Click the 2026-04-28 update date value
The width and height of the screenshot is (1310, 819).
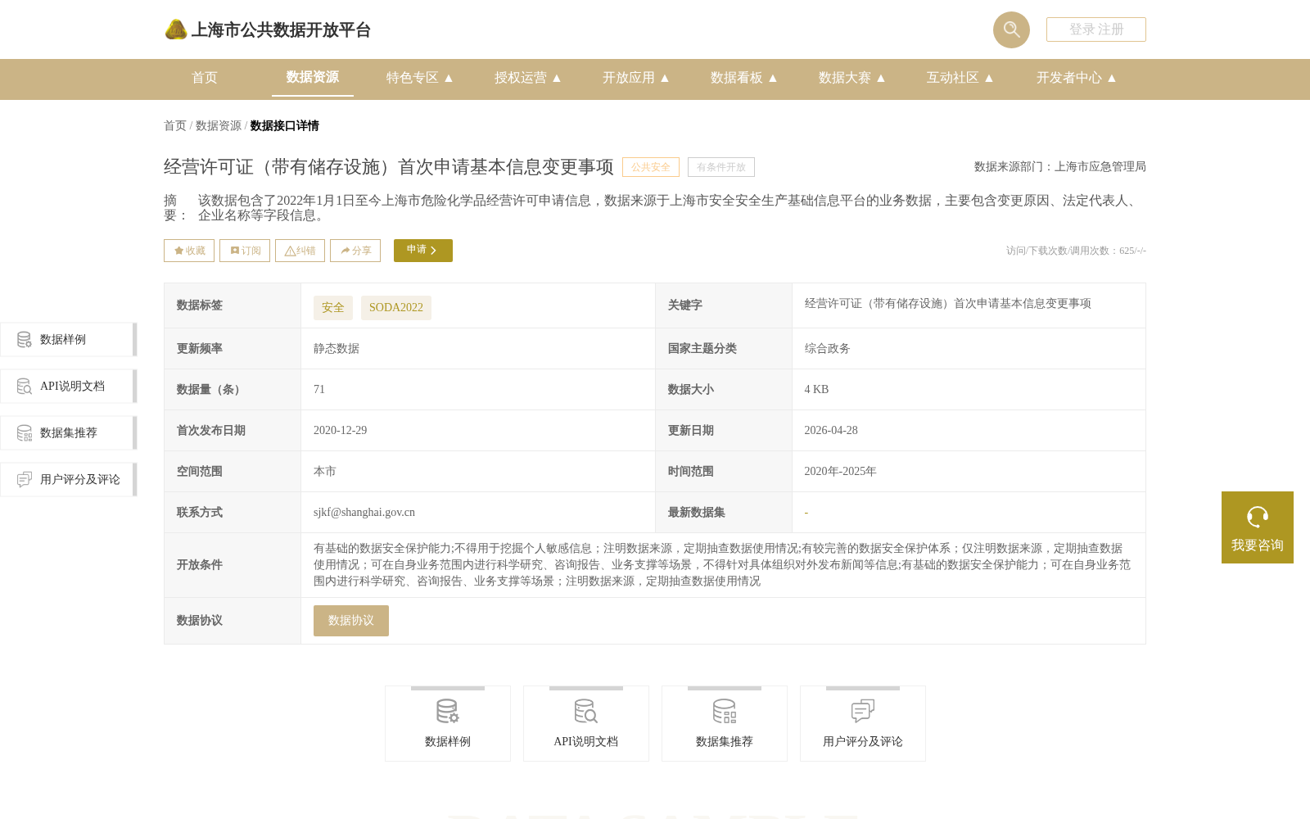point(831,431)
